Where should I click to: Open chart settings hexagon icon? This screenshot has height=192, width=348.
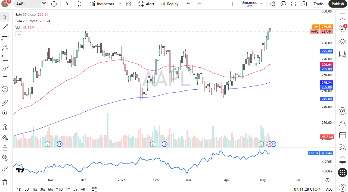tap(283, 4)
